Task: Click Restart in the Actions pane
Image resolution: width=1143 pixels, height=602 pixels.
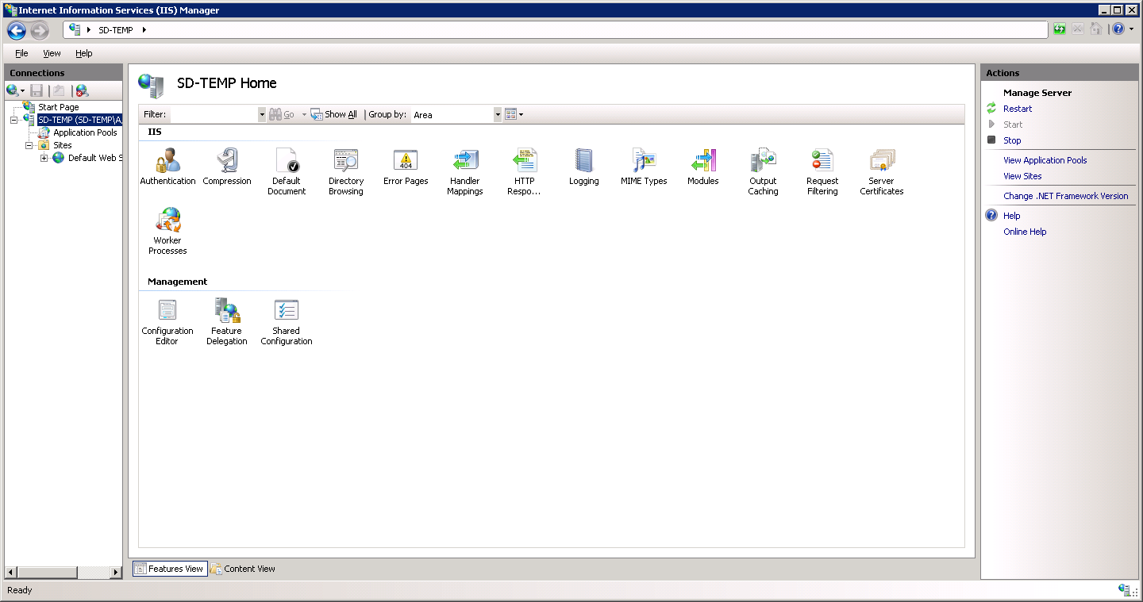Action: point(1018,109)
